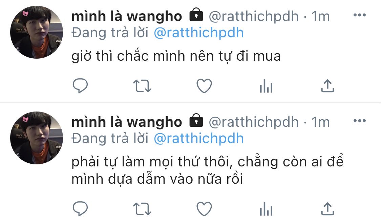Open the second tweet text body
This screenshot has width=381, height=223.
click(x=207, y=170)
